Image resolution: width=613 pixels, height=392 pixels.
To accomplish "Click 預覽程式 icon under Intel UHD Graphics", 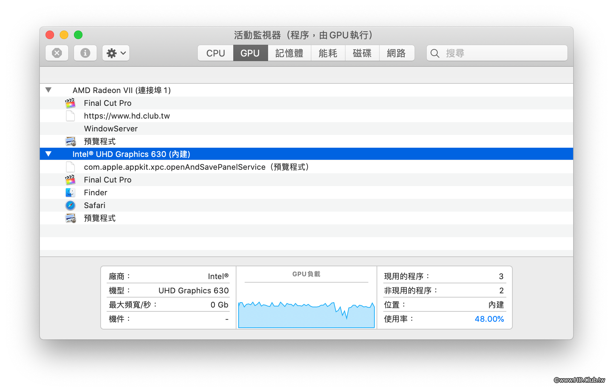I will [71, 218].
